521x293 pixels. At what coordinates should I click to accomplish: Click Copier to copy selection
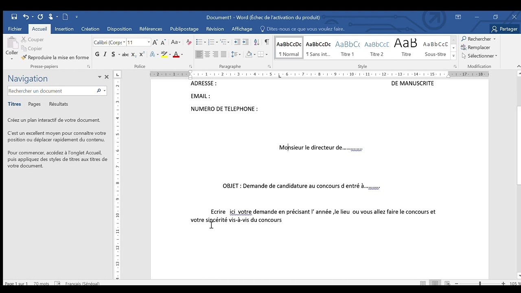pyautogui.click(x=31, y=48)
